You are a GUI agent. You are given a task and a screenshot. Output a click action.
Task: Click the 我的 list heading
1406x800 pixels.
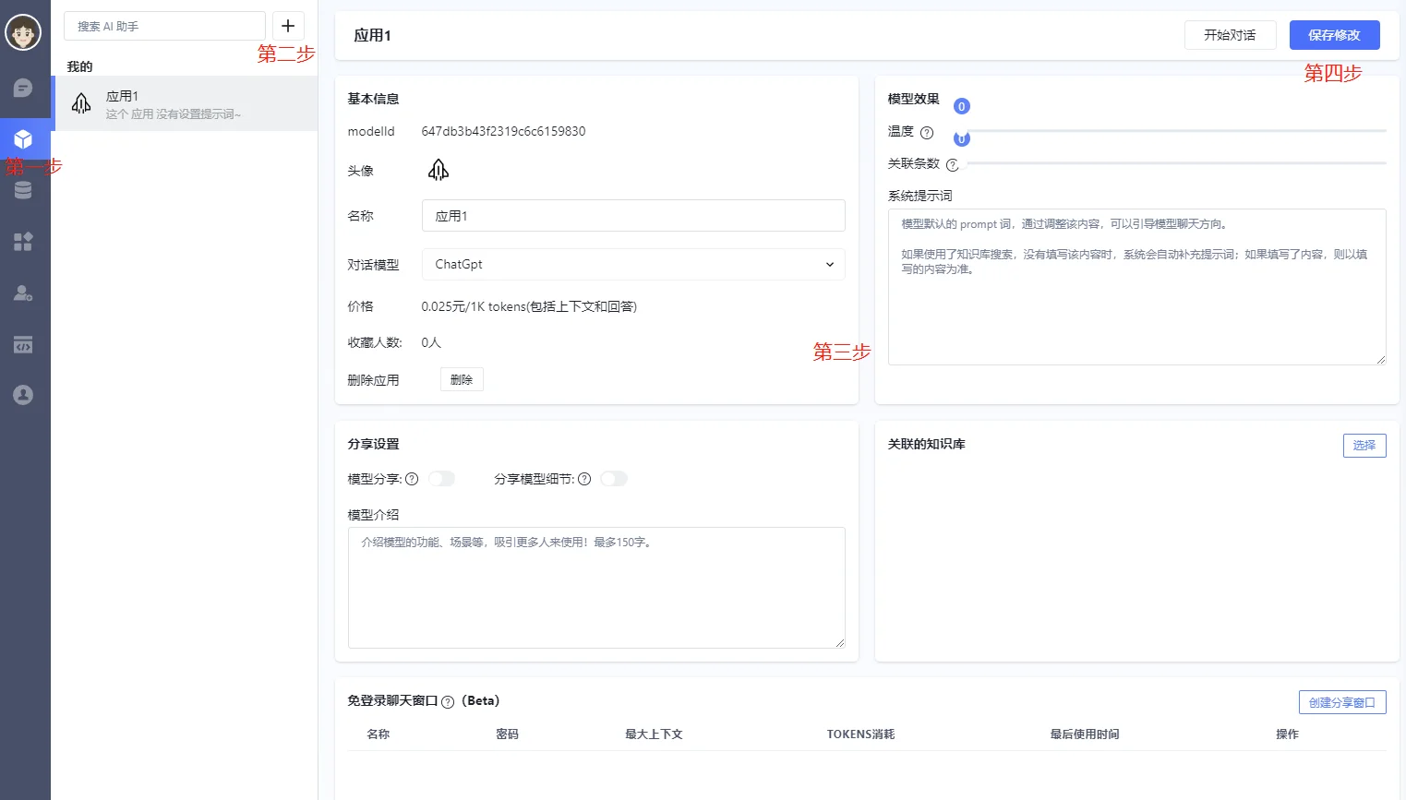79,66
